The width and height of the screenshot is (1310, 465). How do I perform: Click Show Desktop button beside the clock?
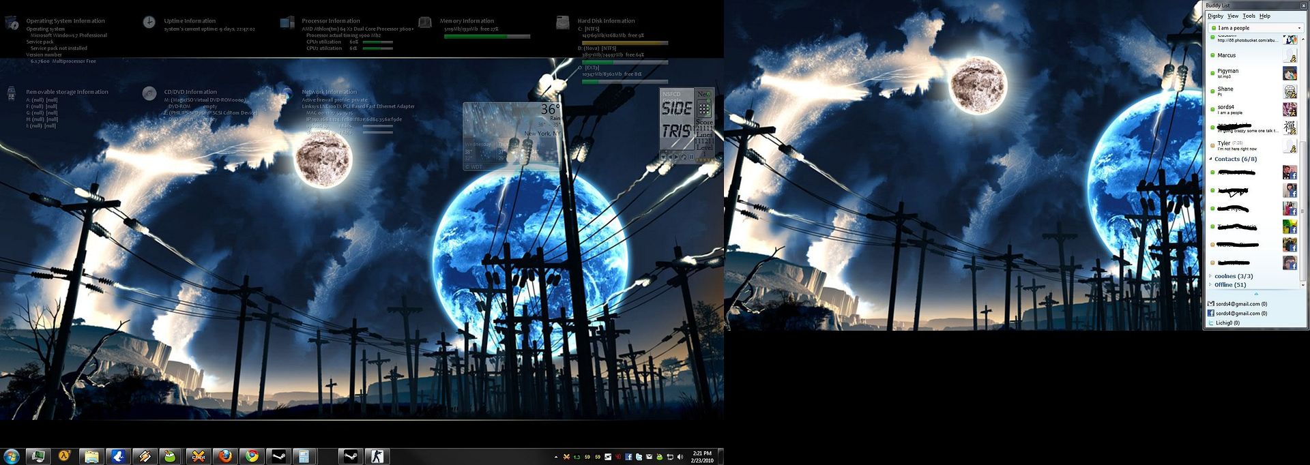pyautogui.click(x=720, y=457)
